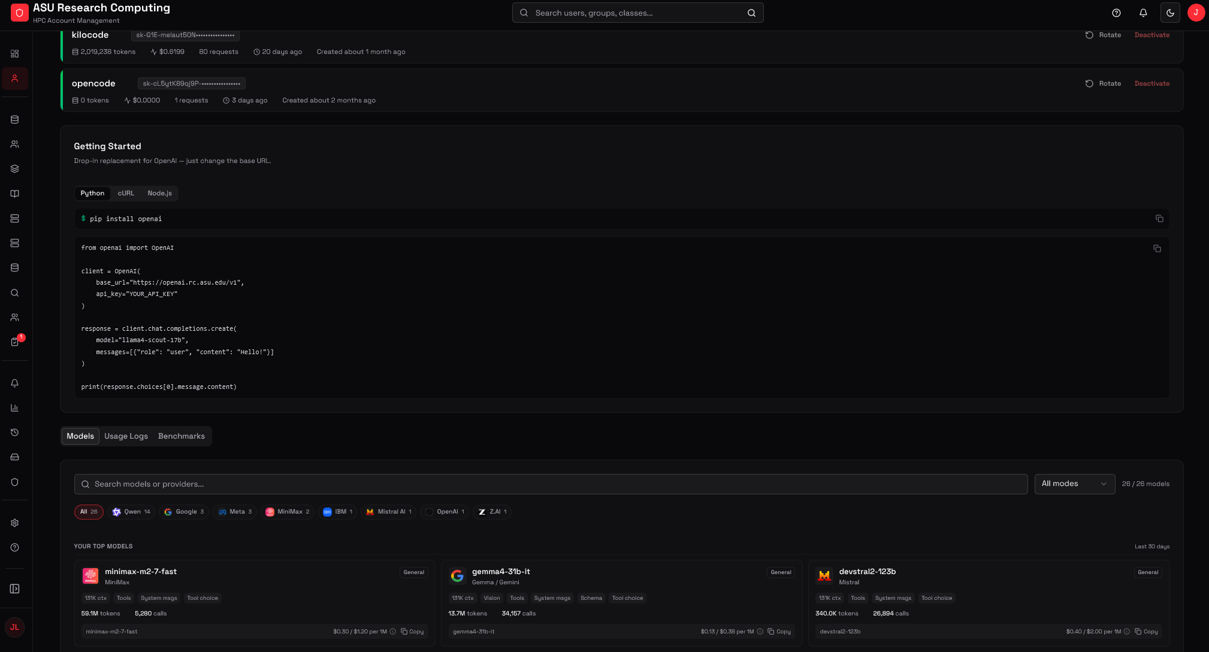The image size is (1209, 652).
Task: Open the book icon in the sidebar
Action: [x=15, y=194]
